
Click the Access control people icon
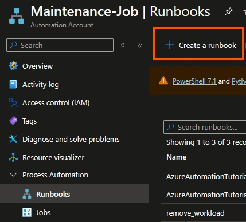[13, 102]
